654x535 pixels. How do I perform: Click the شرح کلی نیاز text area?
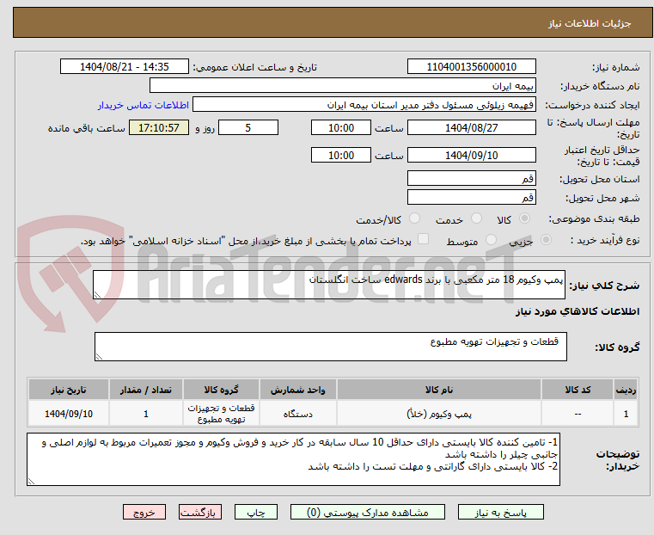(329, 285)
